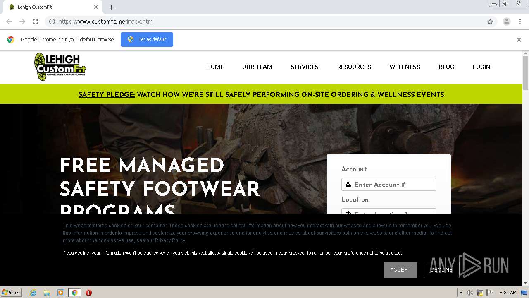Click the browser forward arrow
The height and width of the screenshot is (298, 529).
click(22, 22)
